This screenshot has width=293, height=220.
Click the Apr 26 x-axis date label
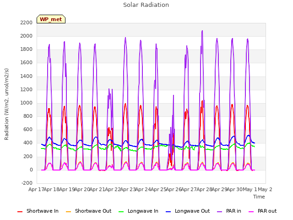click(174, 189)
